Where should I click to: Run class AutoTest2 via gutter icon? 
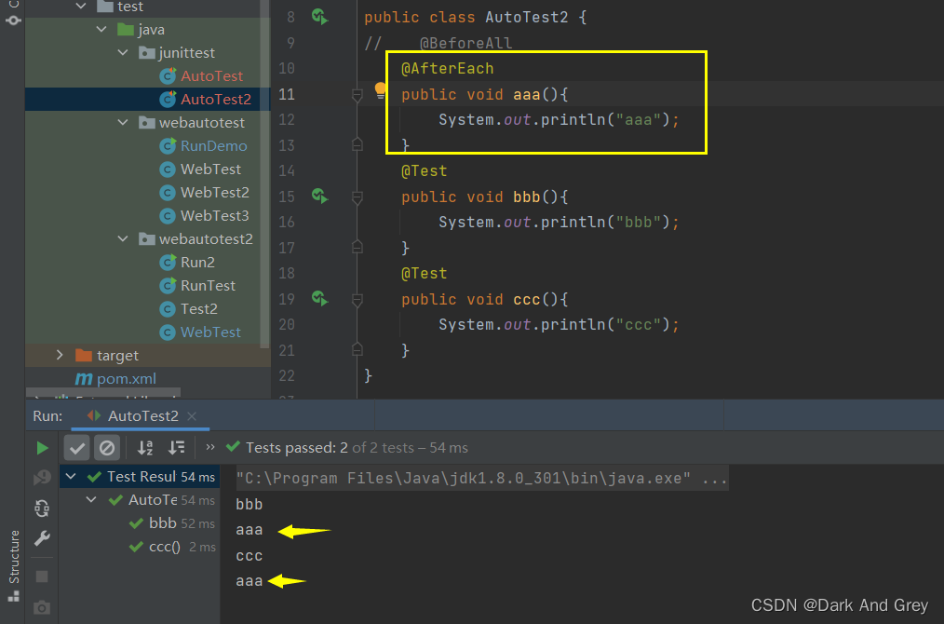pyautogui.click(x=319, y=17)
